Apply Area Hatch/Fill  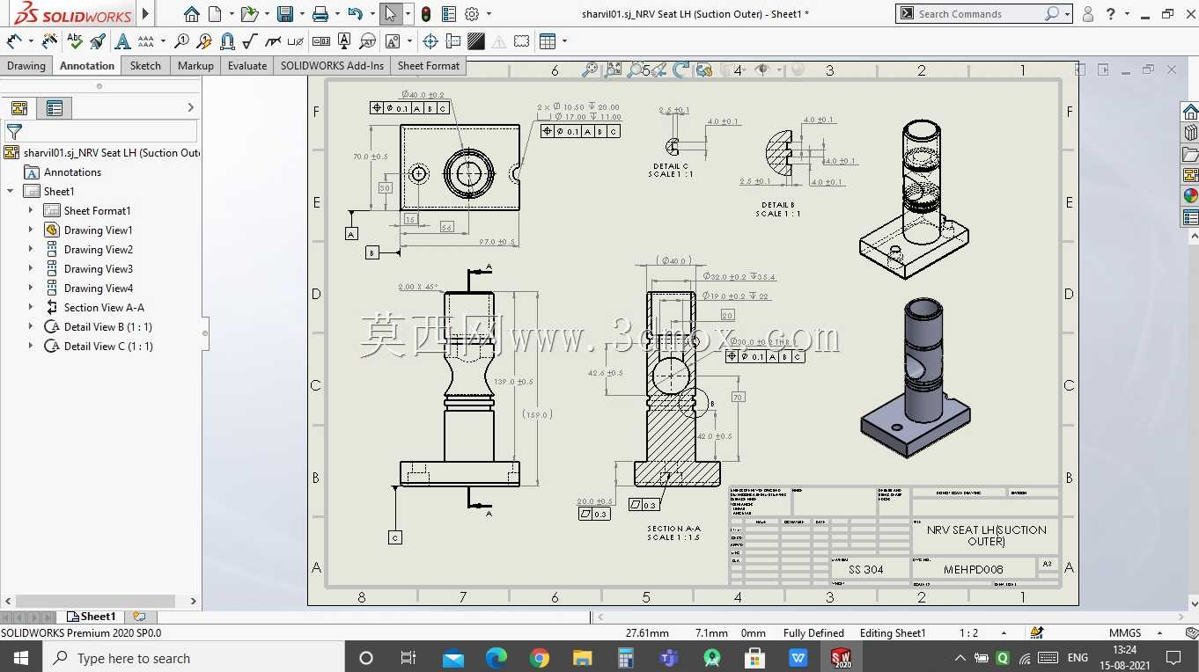(x=476, y=40)
